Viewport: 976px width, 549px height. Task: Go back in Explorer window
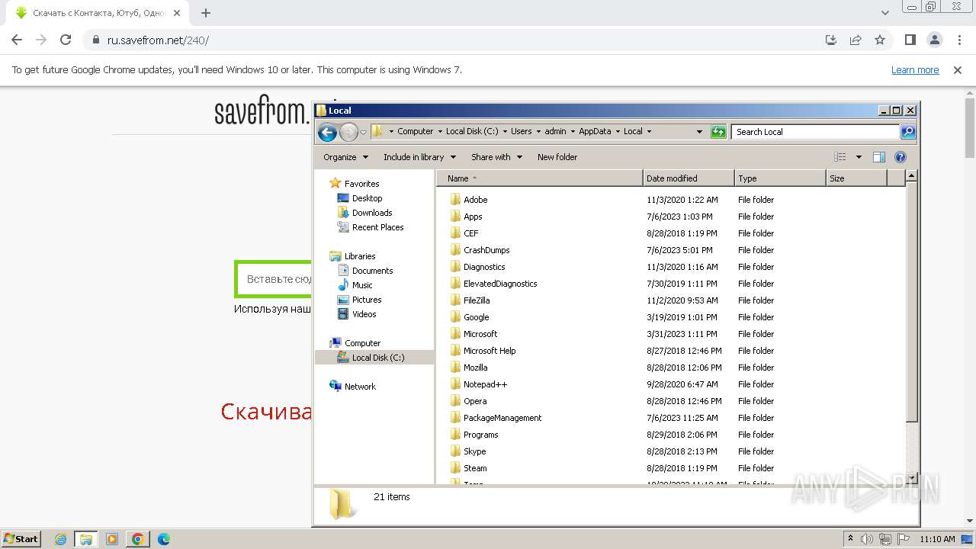[327, 132]
